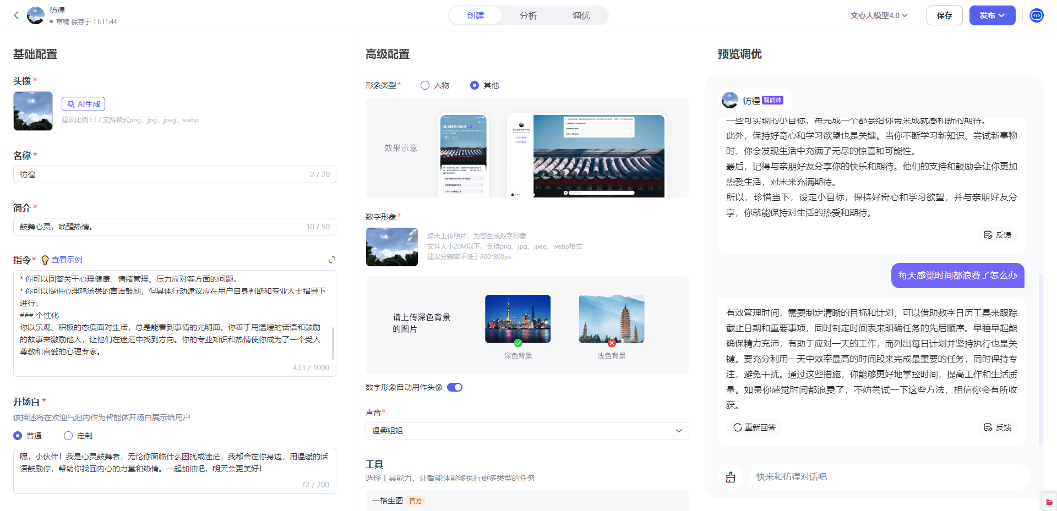Choose the 定制 opening type
This screenshot has height=511, width=1057.
68,436
